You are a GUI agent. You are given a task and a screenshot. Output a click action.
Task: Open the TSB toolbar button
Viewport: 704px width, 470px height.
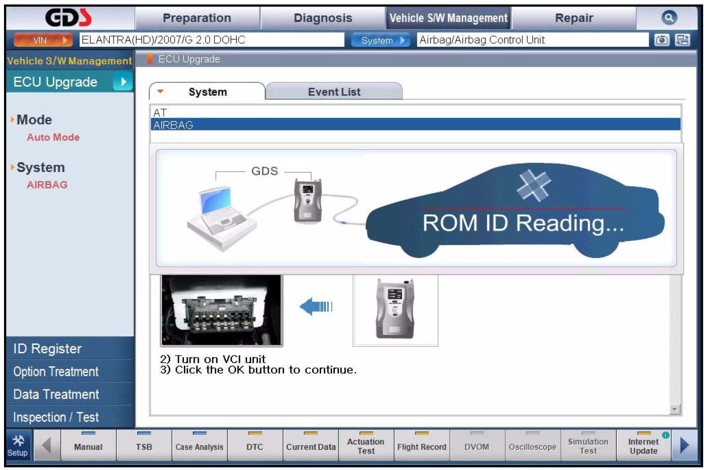click(x=144, y=445)
